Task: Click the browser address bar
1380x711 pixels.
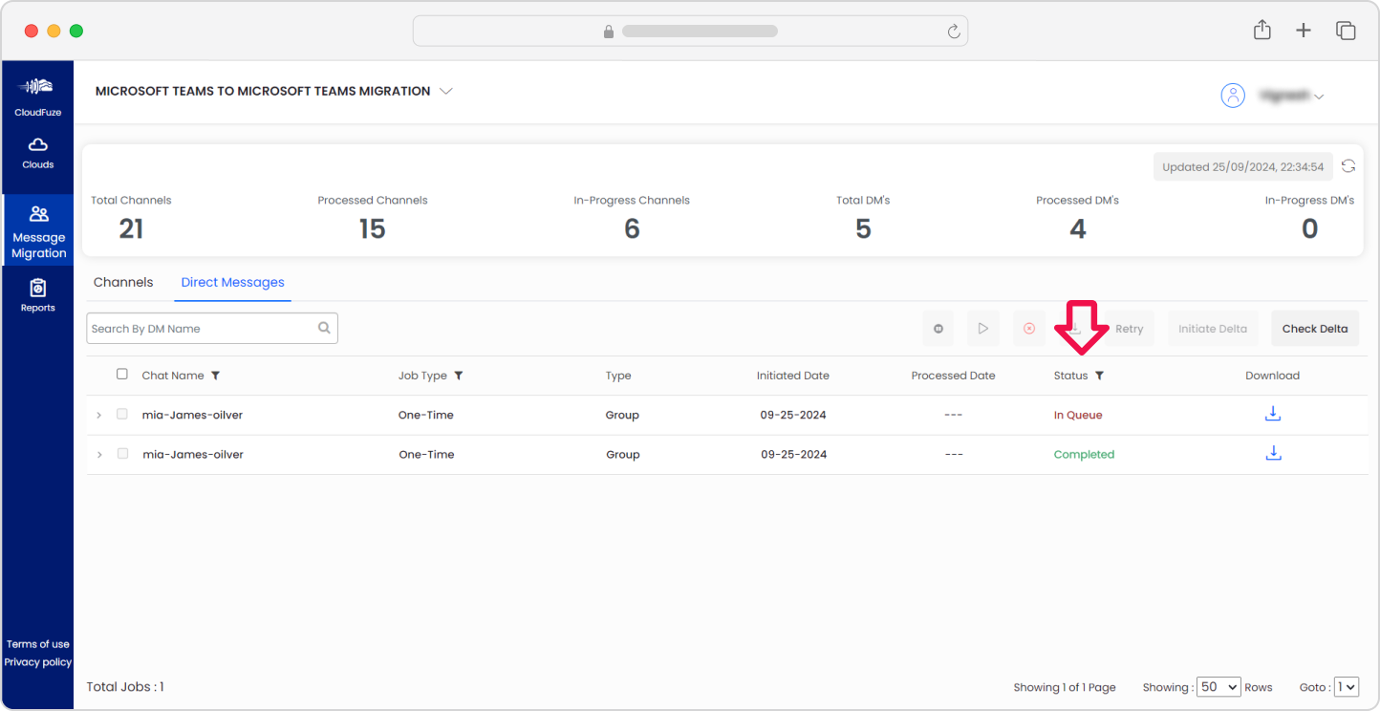Action: click(690, 31)
